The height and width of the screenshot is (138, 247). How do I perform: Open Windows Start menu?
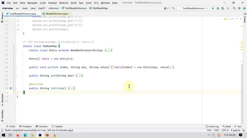tap(3, 135)
